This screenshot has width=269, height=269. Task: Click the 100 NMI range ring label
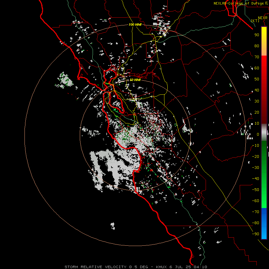point(135,25)
